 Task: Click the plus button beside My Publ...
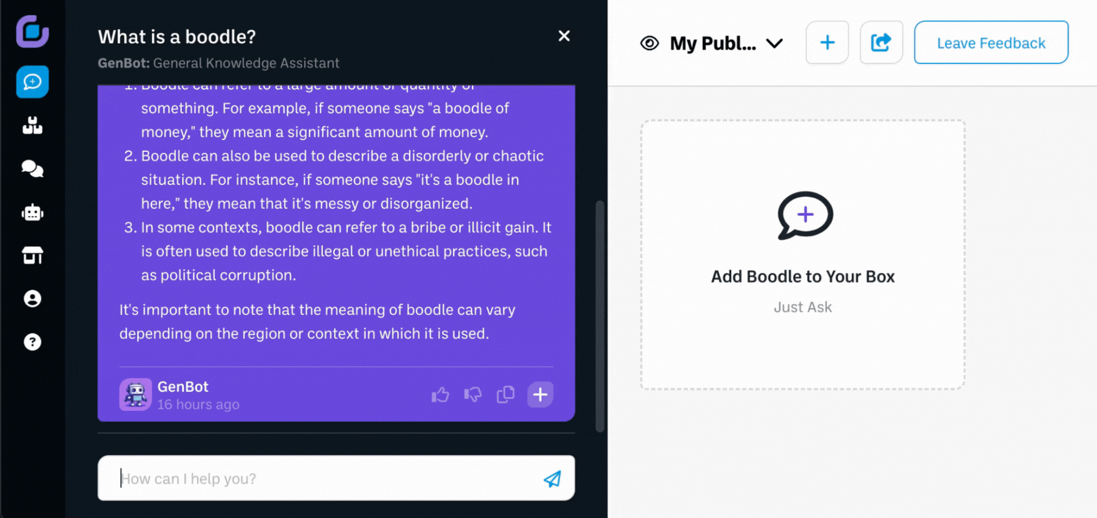coord(827,42)
